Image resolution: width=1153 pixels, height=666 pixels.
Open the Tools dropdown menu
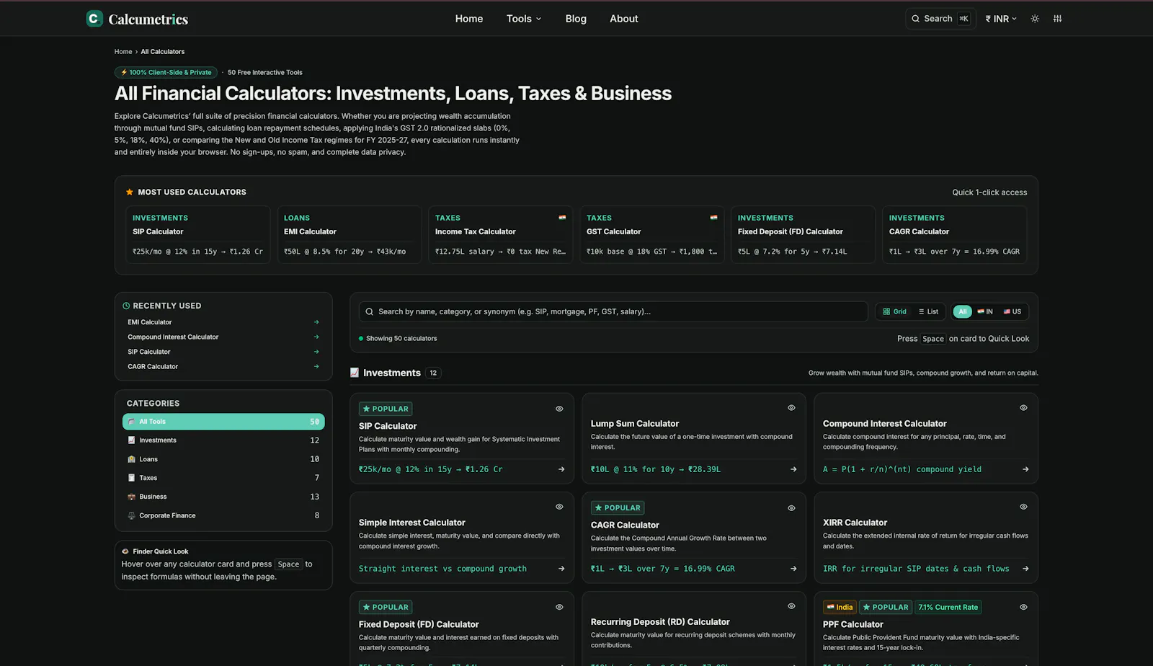[x=524, y=19]
